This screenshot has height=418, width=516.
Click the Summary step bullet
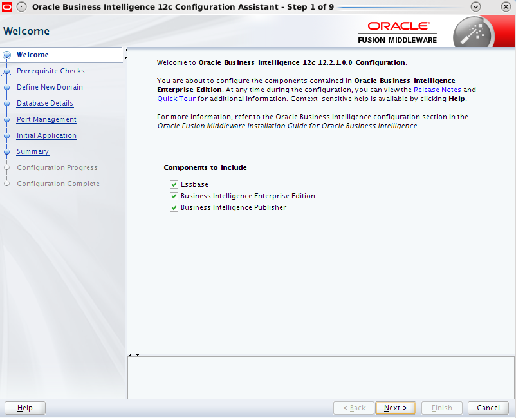coord(7,152)
